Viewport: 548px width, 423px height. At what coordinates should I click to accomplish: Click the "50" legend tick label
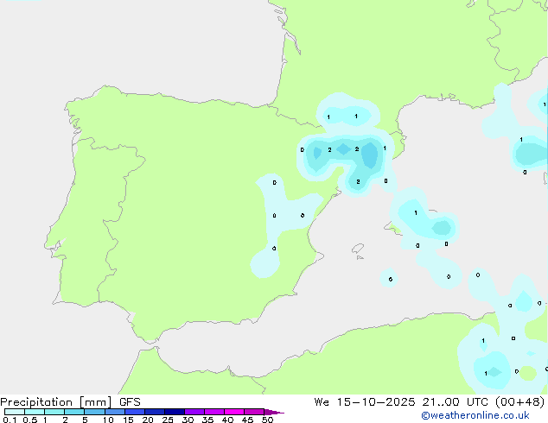pos(267,420)
